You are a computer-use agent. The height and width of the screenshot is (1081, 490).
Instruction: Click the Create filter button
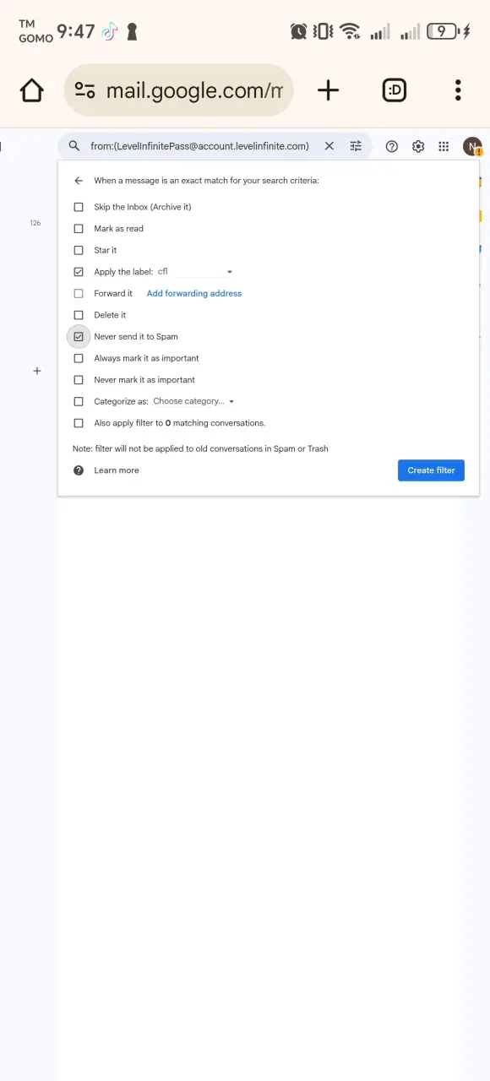(x=431, y=470)
